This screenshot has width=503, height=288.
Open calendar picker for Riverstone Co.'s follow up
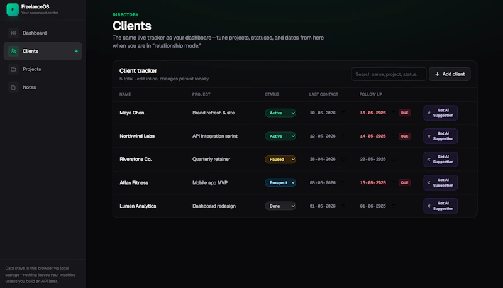[x=394, y=159]
